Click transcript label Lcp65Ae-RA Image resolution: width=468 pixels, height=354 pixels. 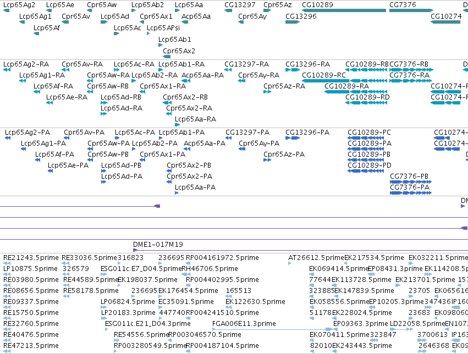pyautogui.click(x=67, y=97)
